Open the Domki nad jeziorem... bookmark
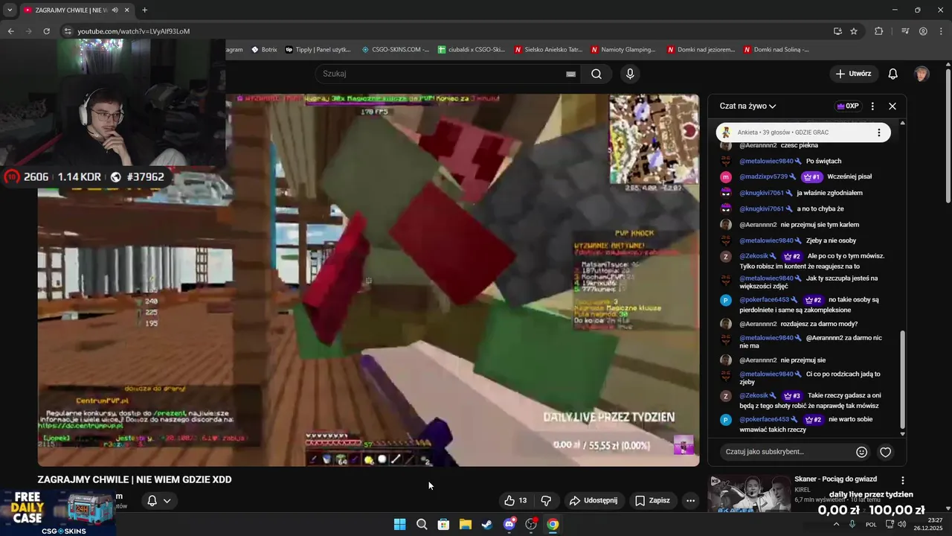Screen dimensions: 952x536 (x=701, y=50)
